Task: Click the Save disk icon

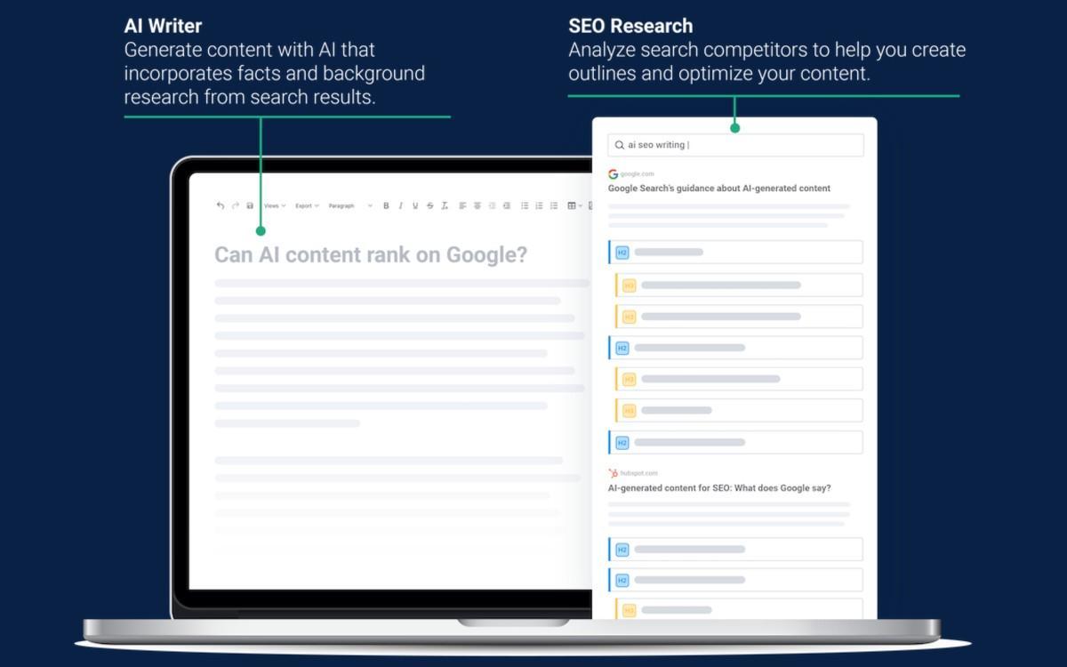Action: pyautogui.click(x=250, y=205)
